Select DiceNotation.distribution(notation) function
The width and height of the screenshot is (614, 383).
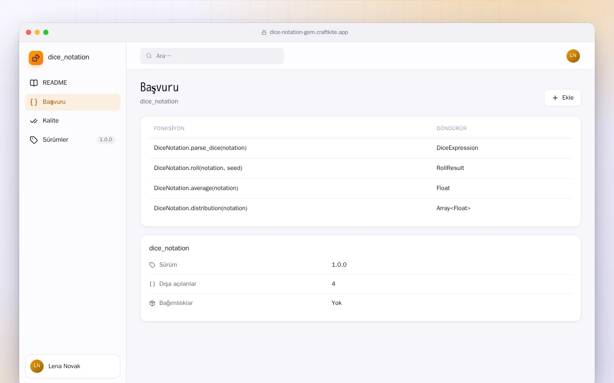[201, 208]
